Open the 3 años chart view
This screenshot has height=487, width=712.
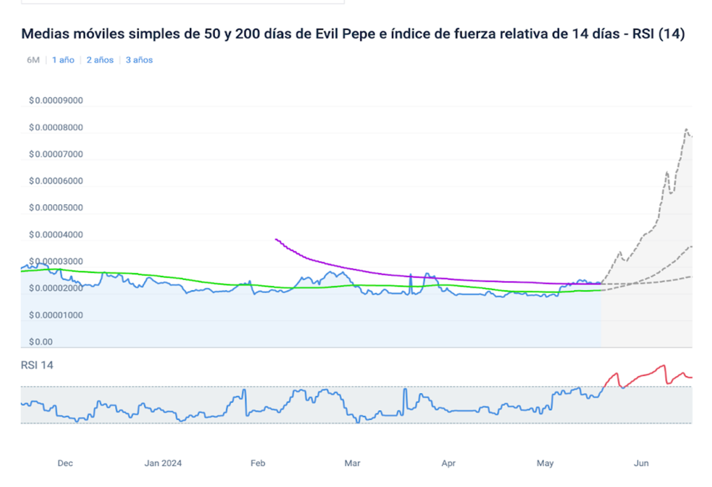coord(138,59)
